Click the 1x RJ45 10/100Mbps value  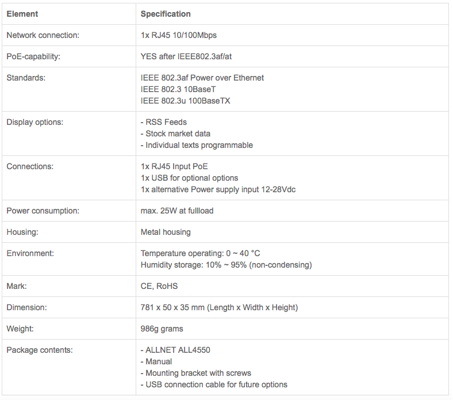click(179, 35)
